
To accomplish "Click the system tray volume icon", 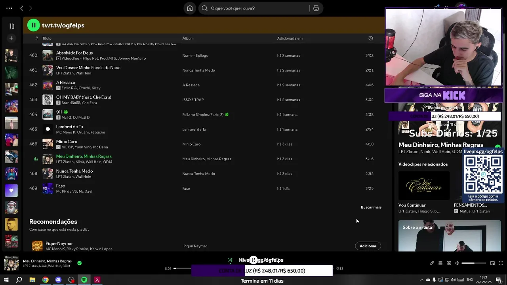I will 453,280.
